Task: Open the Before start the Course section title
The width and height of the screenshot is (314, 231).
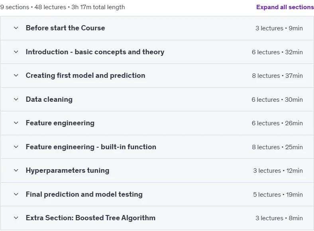Action: pos(65,28)
